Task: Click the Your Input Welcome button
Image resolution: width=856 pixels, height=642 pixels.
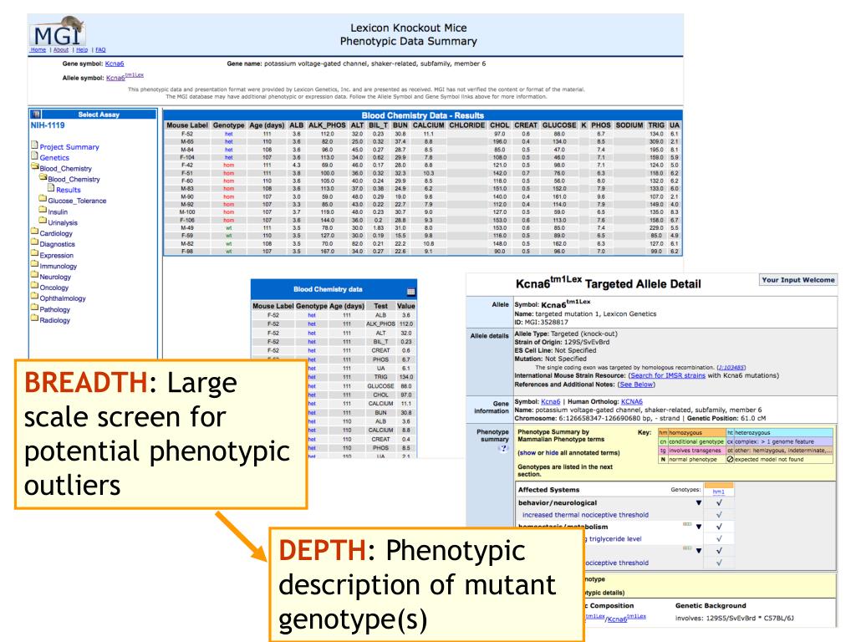Action: 798,280
